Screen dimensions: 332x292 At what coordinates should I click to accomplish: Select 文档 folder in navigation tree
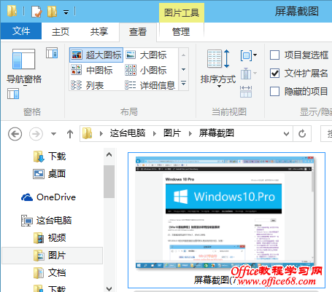tap(50, 273)
